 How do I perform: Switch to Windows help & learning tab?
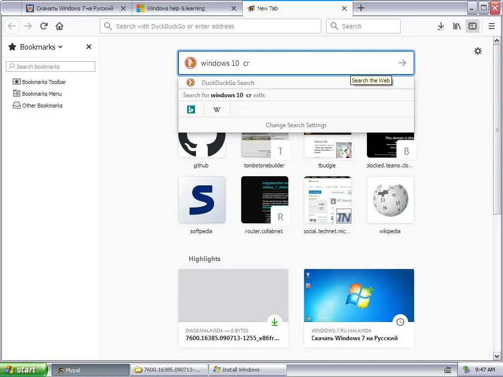click(x=187, y=8)
